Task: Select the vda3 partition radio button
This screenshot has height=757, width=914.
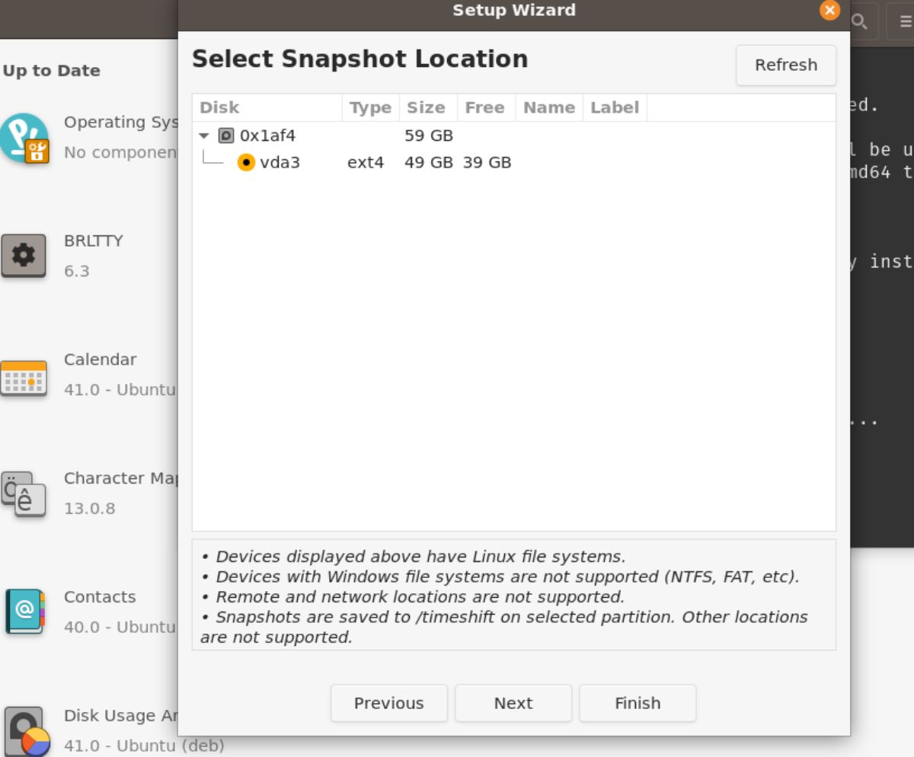Action: pos(246,162)
